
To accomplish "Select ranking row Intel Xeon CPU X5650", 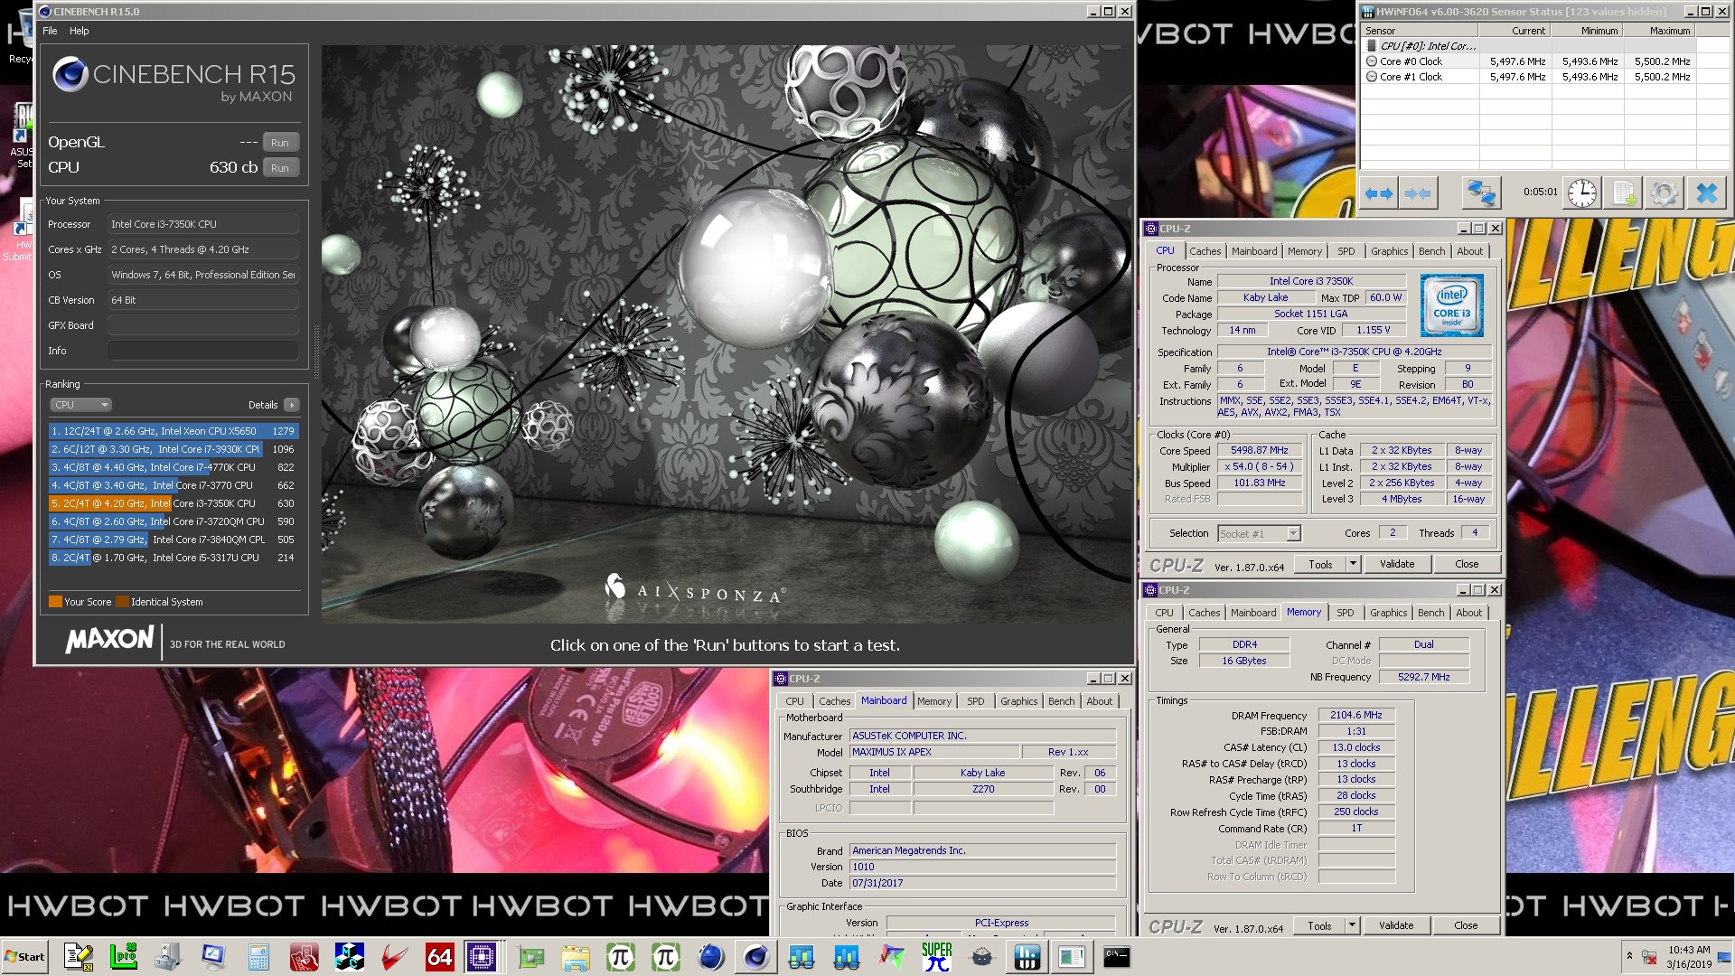I will point(173,431).
